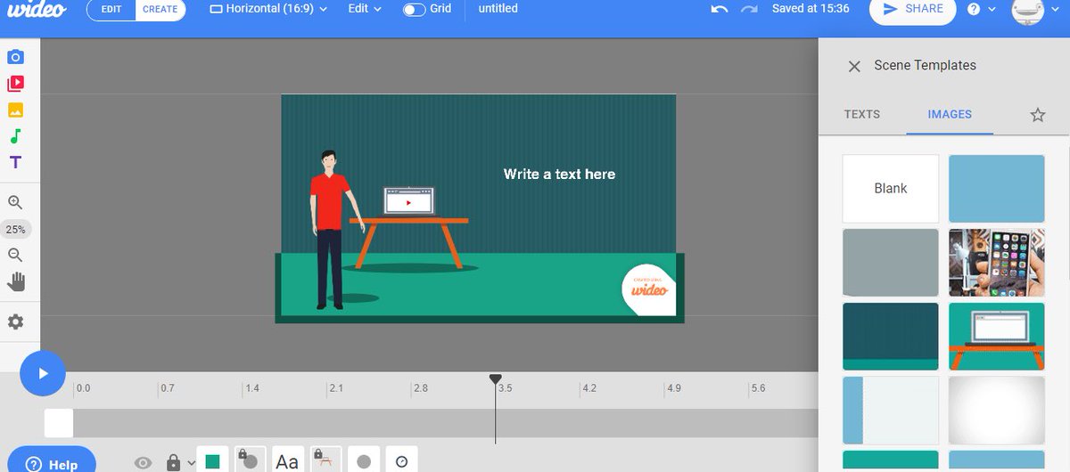This screenshot has width=1070, height=472.
Task: Go to Wideo logo home
Action: 37,10
